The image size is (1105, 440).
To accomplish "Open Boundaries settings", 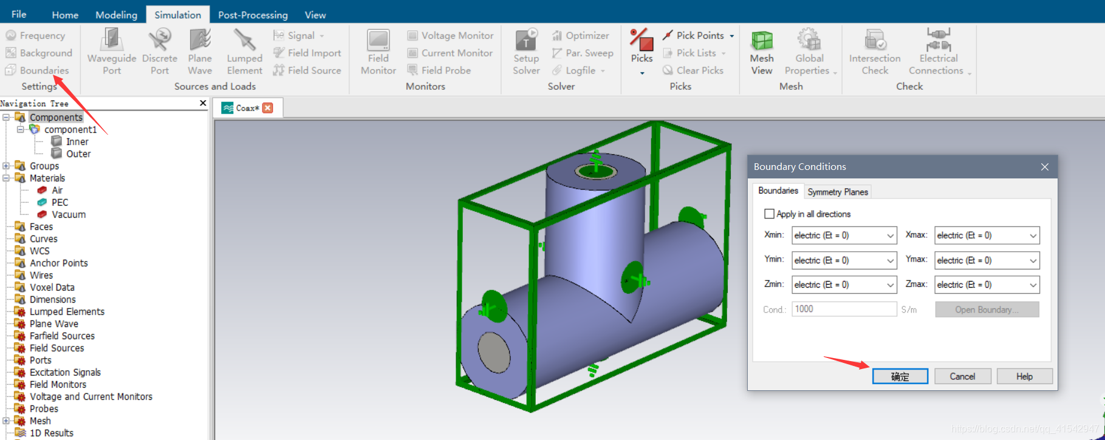I will click(37, 70).
